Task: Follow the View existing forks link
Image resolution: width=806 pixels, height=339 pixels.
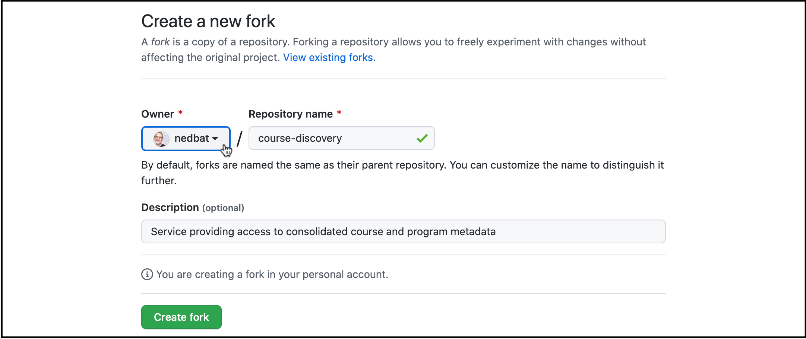Action: pyautogui.click(x=329, y=57)
